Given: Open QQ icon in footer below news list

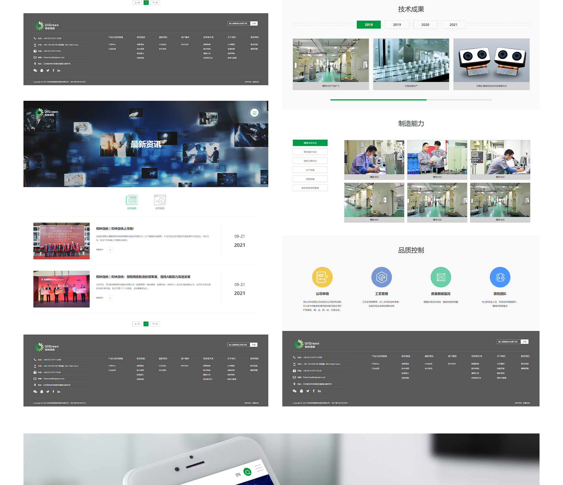Looking at the screenshot, I should pyautogui.click(x=42, y=392).
